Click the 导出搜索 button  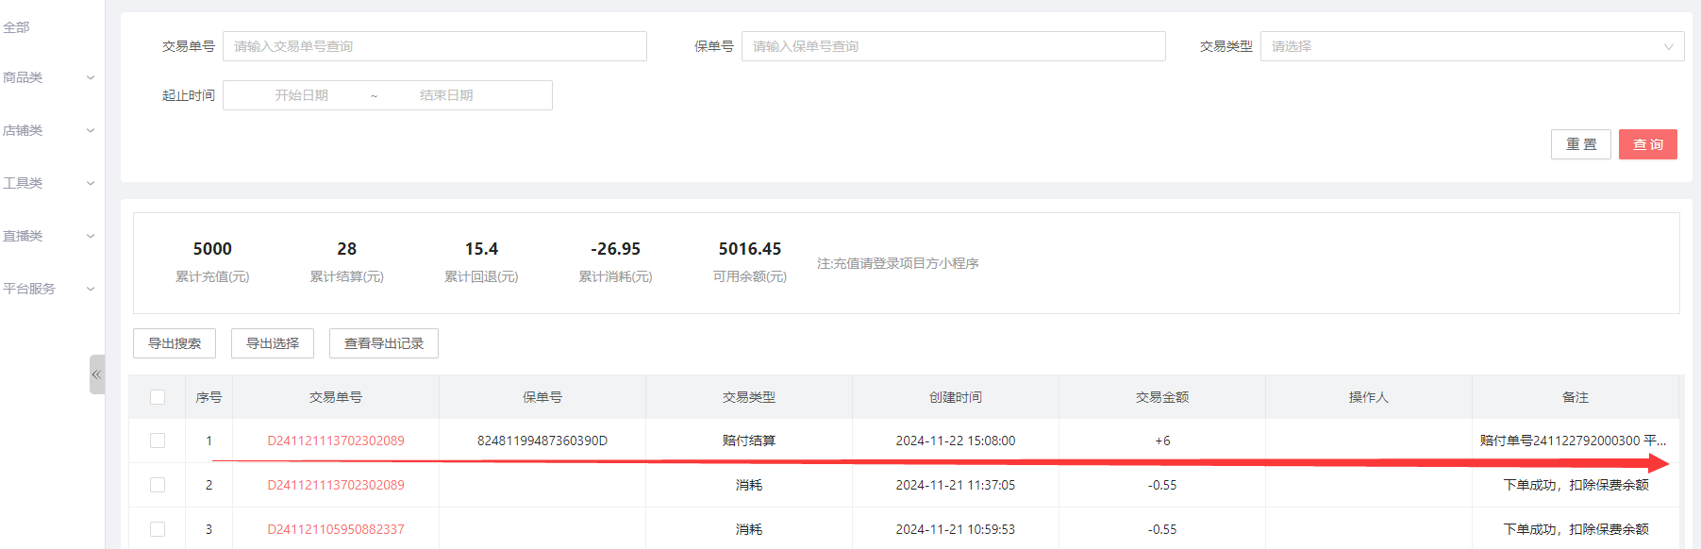click(x=175, y=343)
